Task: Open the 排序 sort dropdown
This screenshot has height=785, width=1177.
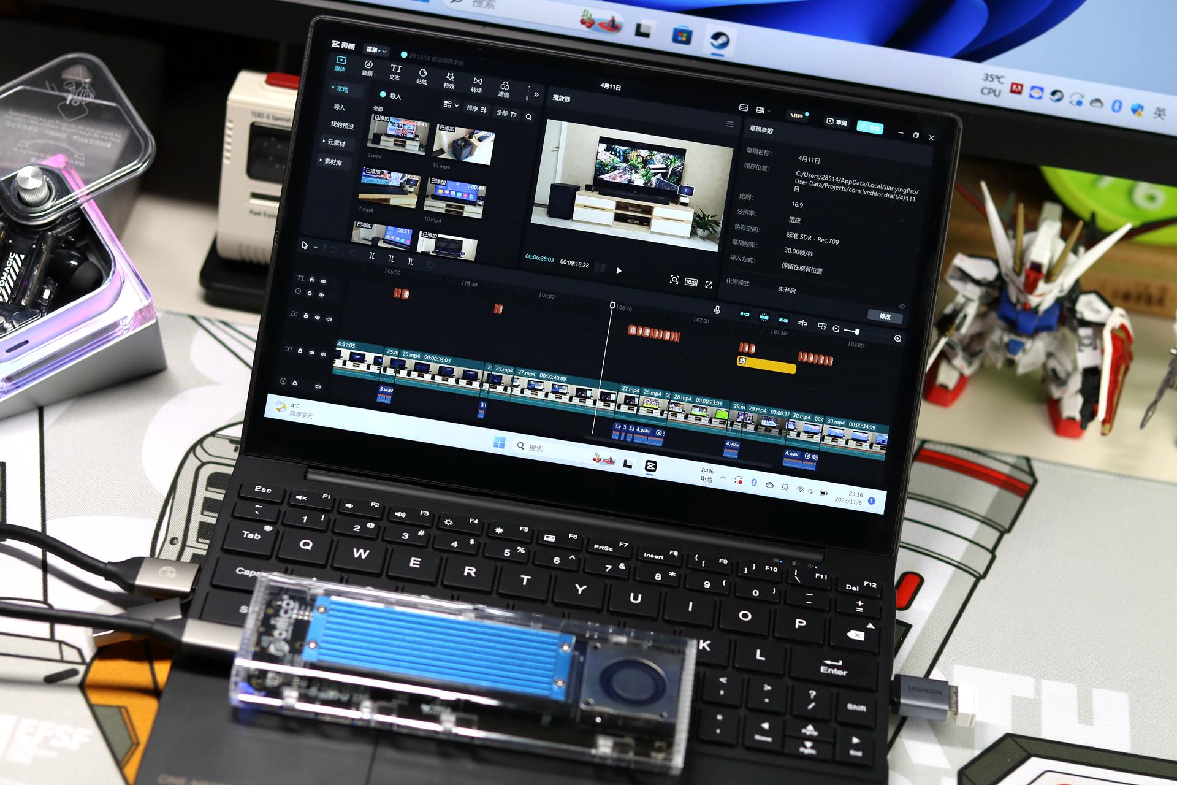Action: click(x=476, y=109)
